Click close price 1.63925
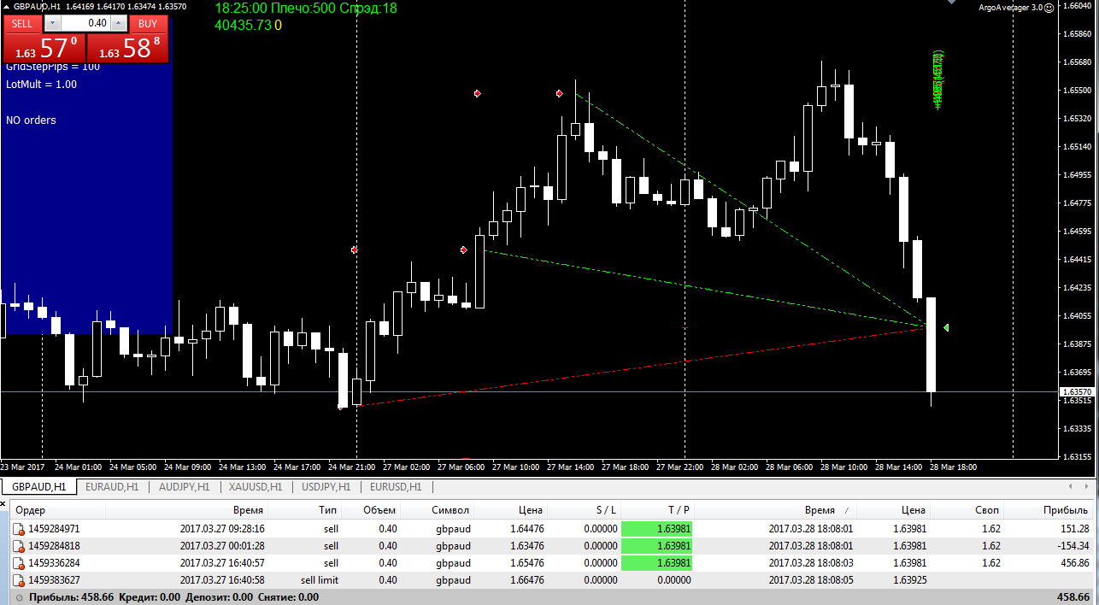This screenshot has width=1099, height=605. coord(909,580)
